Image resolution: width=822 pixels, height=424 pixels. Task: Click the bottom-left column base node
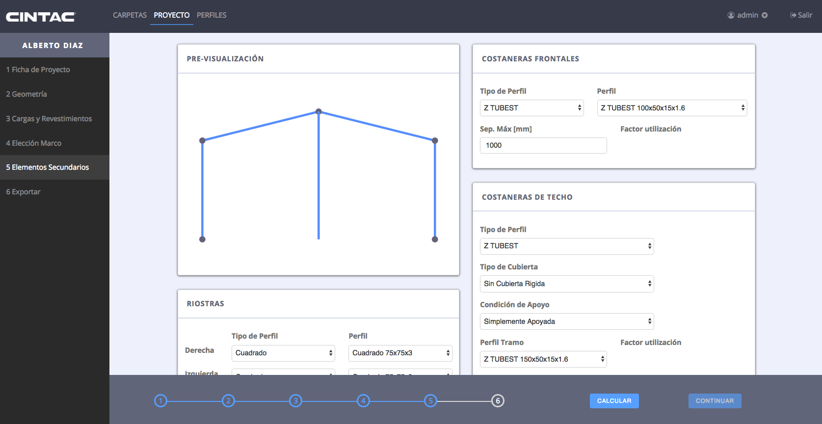(x=202, y=239)
